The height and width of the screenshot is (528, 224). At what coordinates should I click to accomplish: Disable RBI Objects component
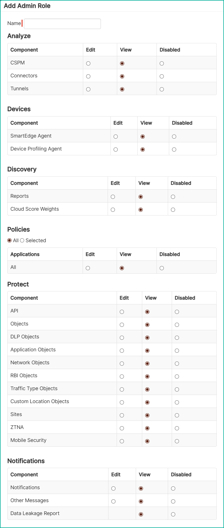coord(177,377)
